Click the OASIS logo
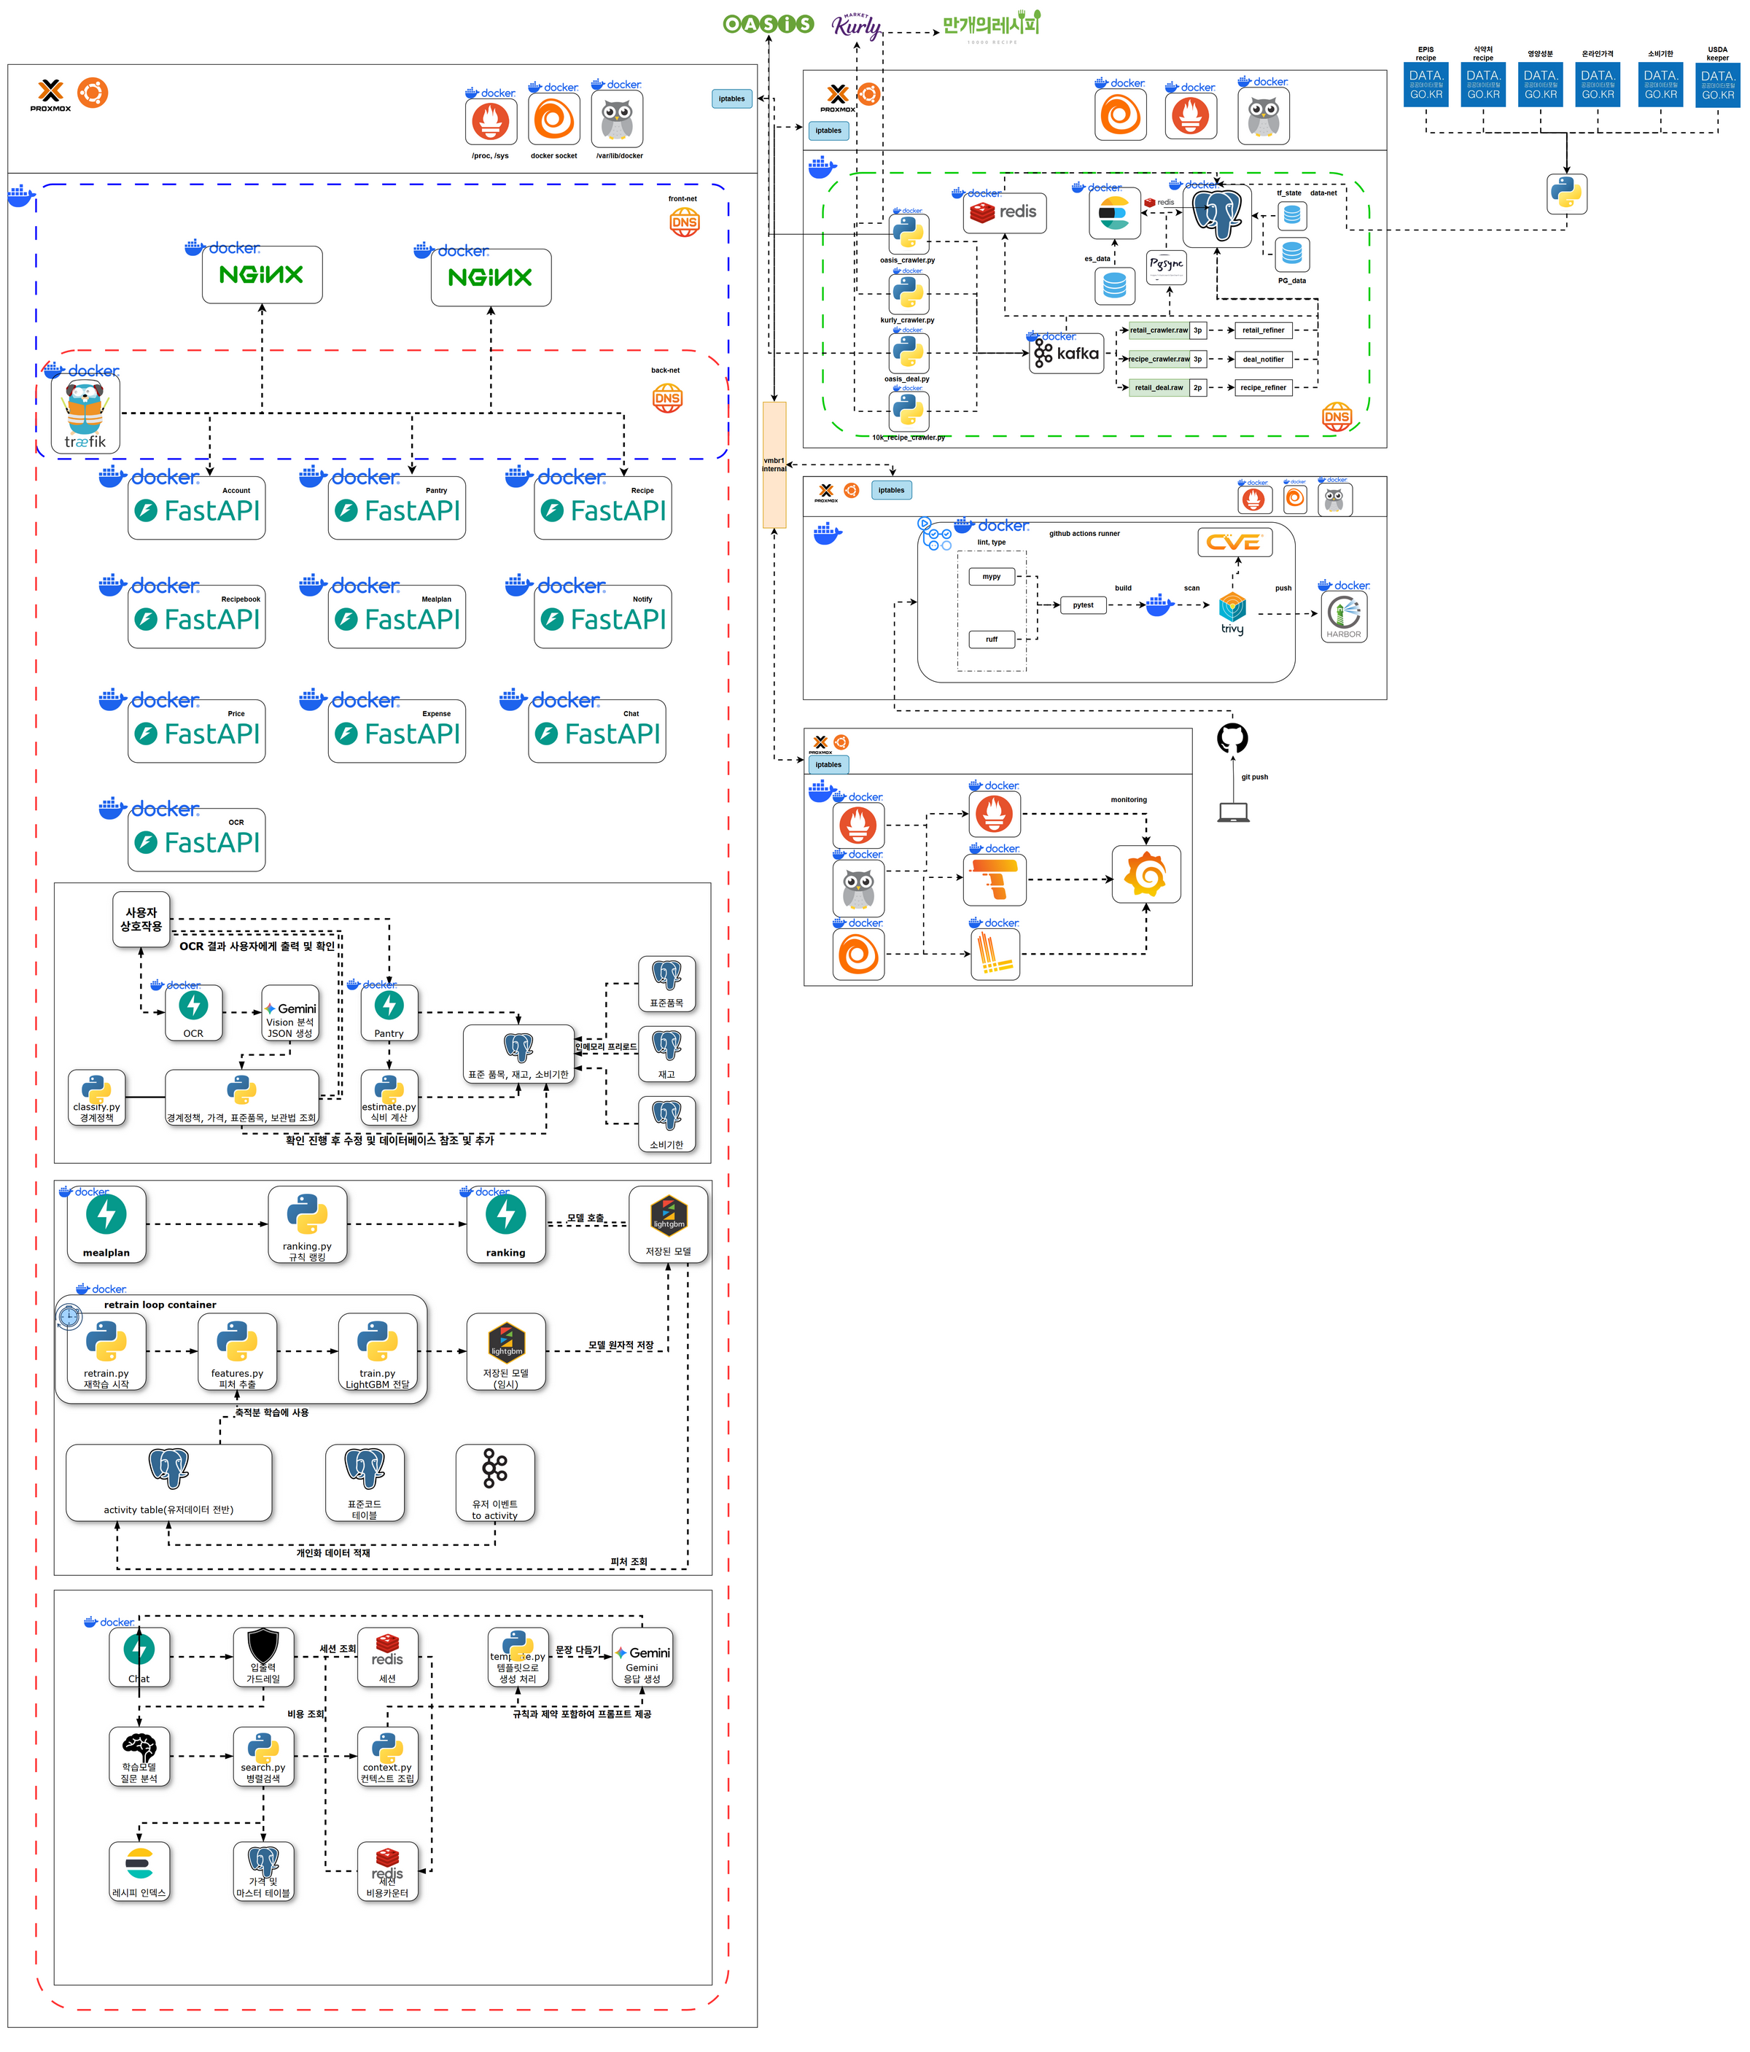Screen dimensions: 1750x2052 coord(769,24)
